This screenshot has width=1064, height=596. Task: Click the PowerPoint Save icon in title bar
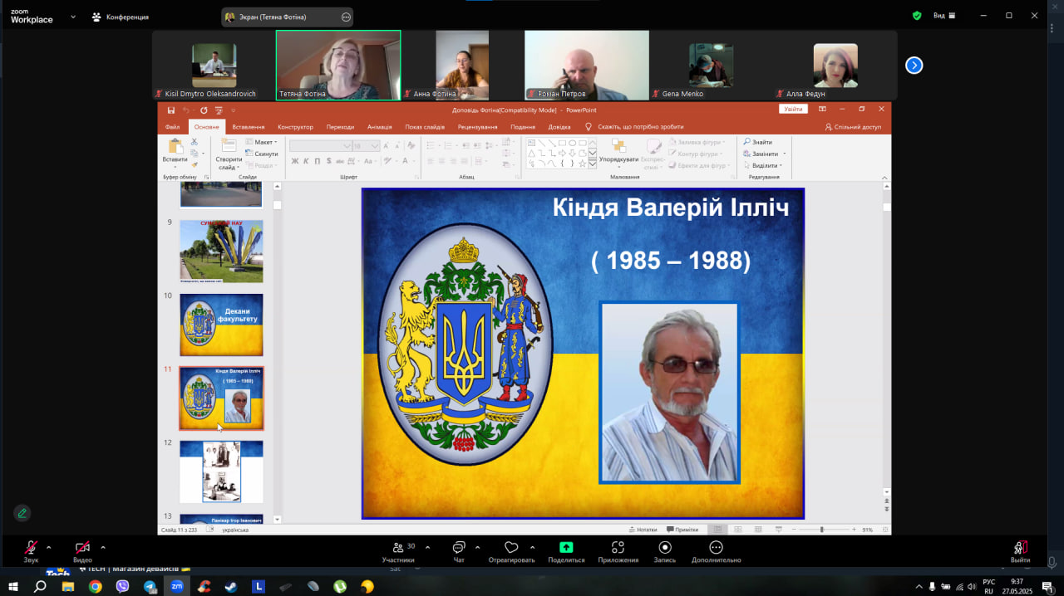(x=171, y=110)
